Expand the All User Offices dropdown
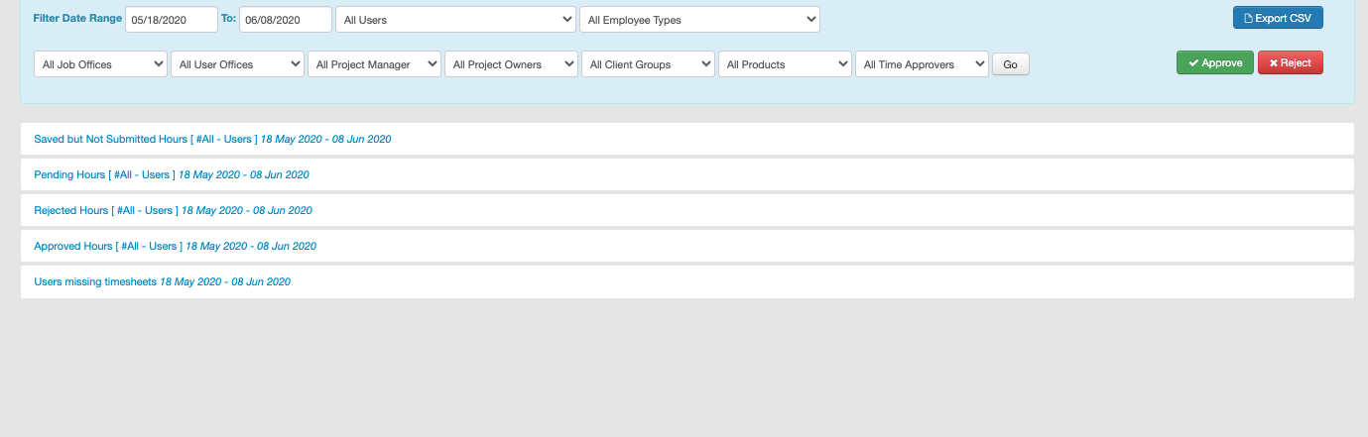The height and width of the screenshot is (437, 1368). tap(237, 64)
